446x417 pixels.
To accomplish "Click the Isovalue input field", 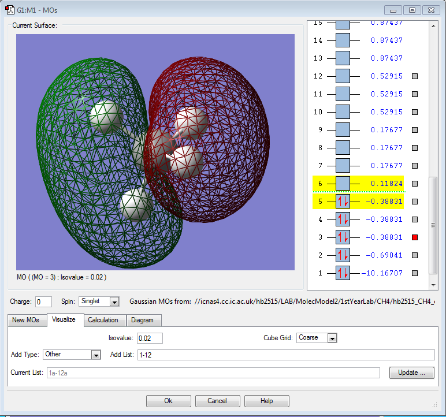I will click(x=150, y=338).
